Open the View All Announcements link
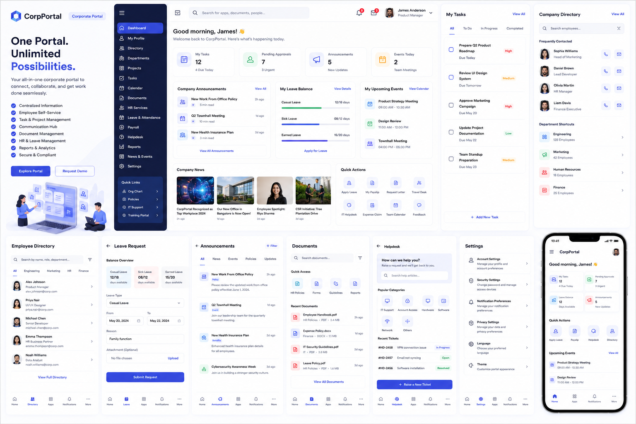The height and width of the screenshot is (424, 636). click(x=217, y=151)
